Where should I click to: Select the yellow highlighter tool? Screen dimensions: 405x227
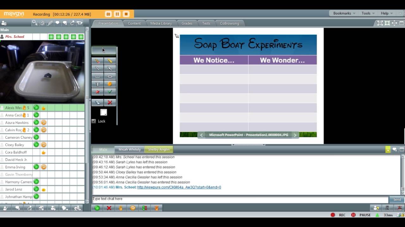point(110,61)
